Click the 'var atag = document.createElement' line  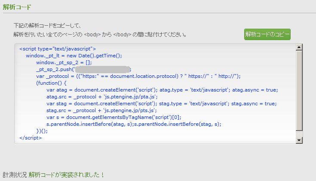(162, 90)
